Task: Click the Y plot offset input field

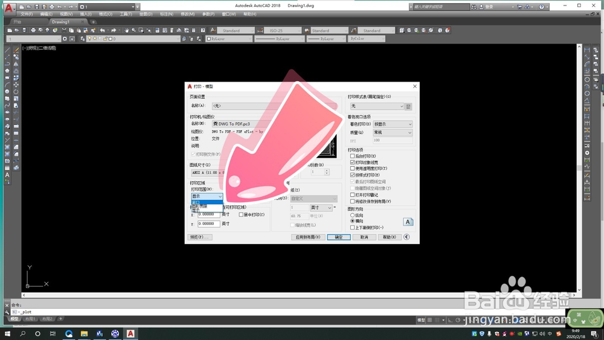Action: (208, 223)
